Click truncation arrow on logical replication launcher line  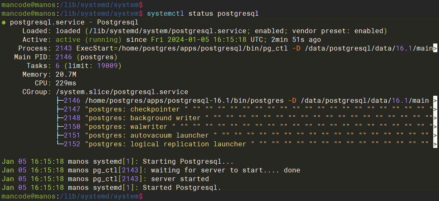coord(435,144)
